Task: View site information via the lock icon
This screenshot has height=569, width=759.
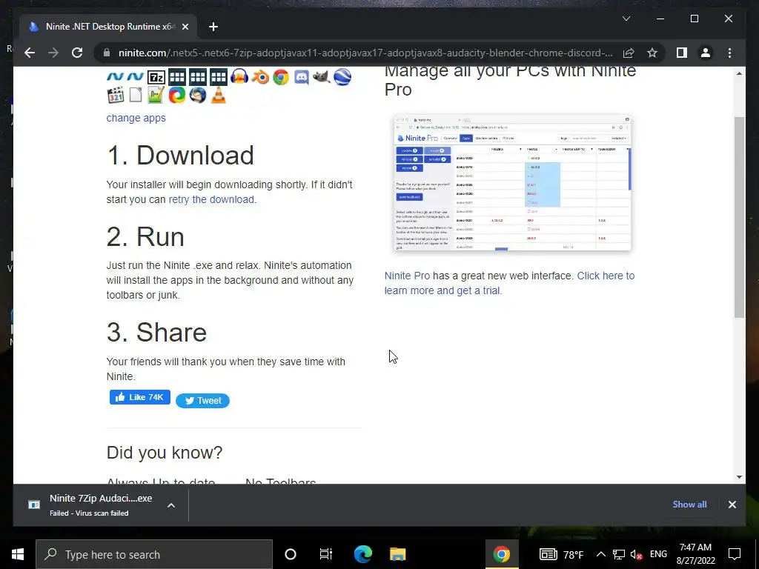Action: 107,53
